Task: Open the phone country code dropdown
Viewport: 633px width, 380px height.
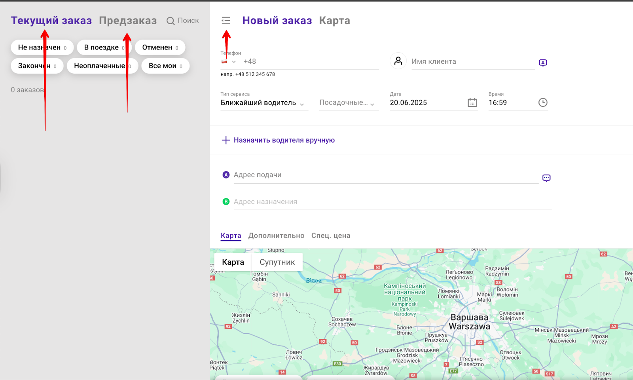Action: 229,62
